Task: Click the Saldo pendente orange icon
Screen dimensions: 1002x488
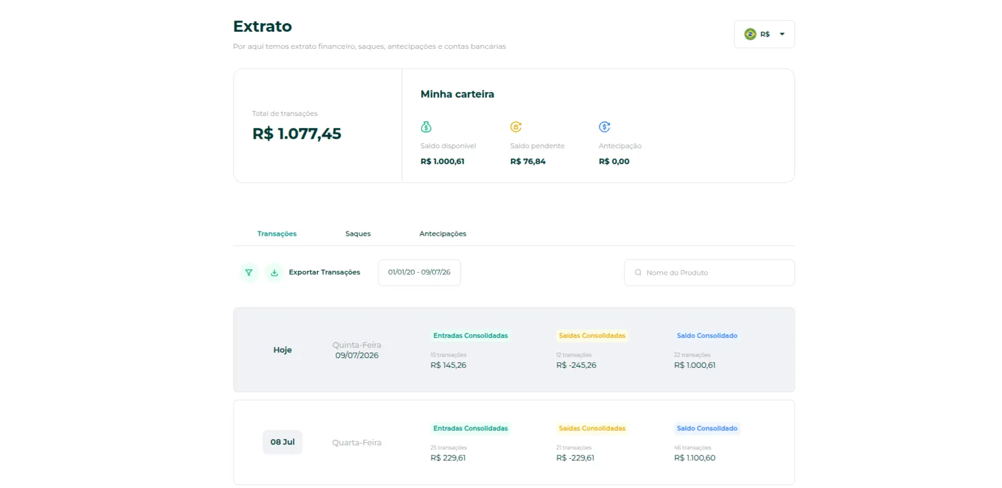Action: click(516, 127)
